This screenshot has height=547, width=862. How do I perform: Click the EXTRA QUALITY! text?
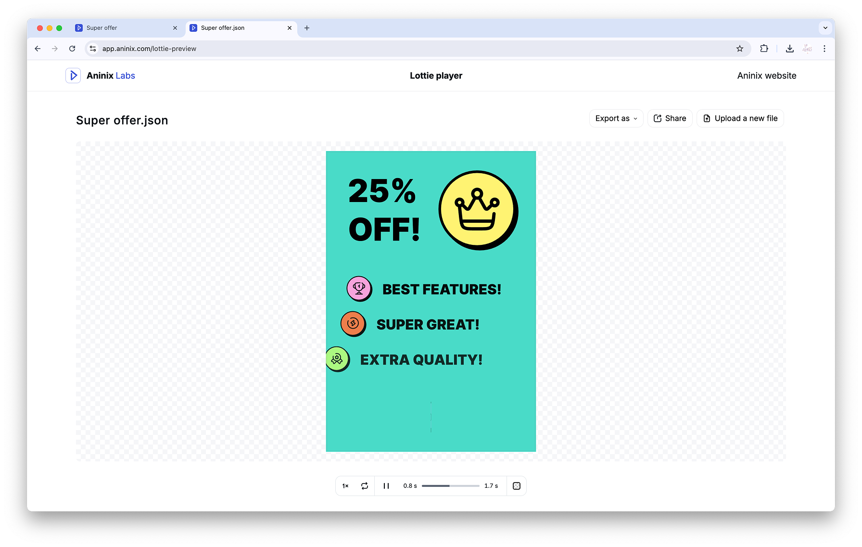coord(421,359)
